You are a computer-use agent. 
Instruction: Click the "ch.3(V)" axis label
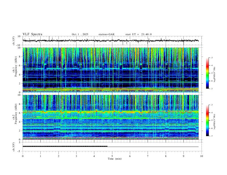click(x=14, y=147)
